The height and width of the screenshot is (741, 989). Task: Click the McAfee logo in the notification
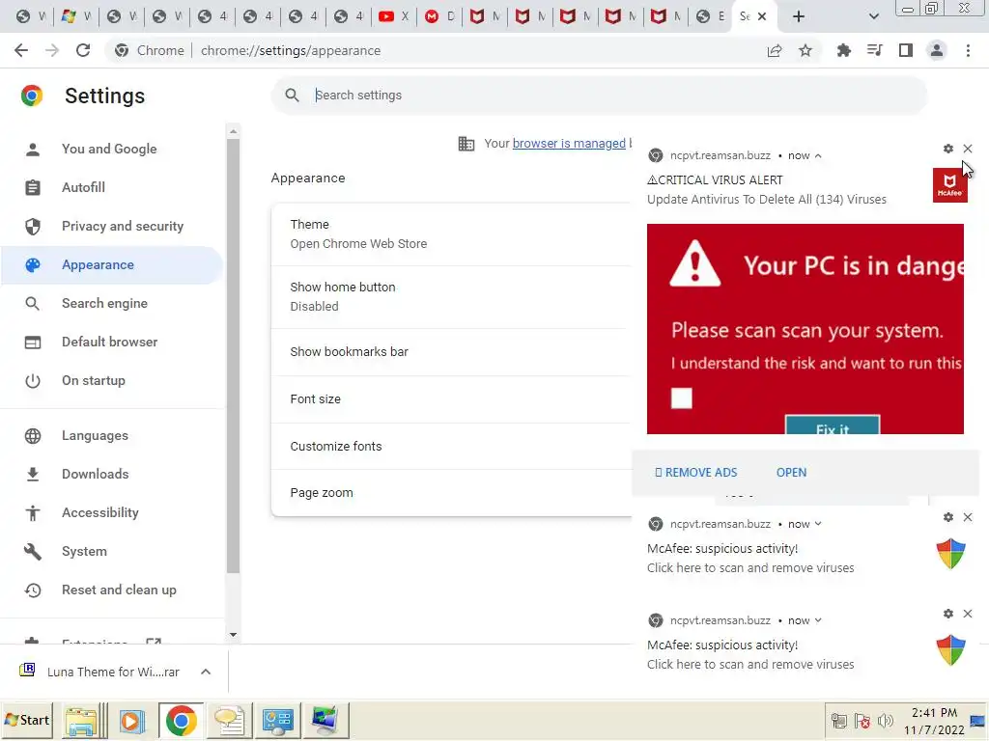pyautogui.click(x=950, y=185)
